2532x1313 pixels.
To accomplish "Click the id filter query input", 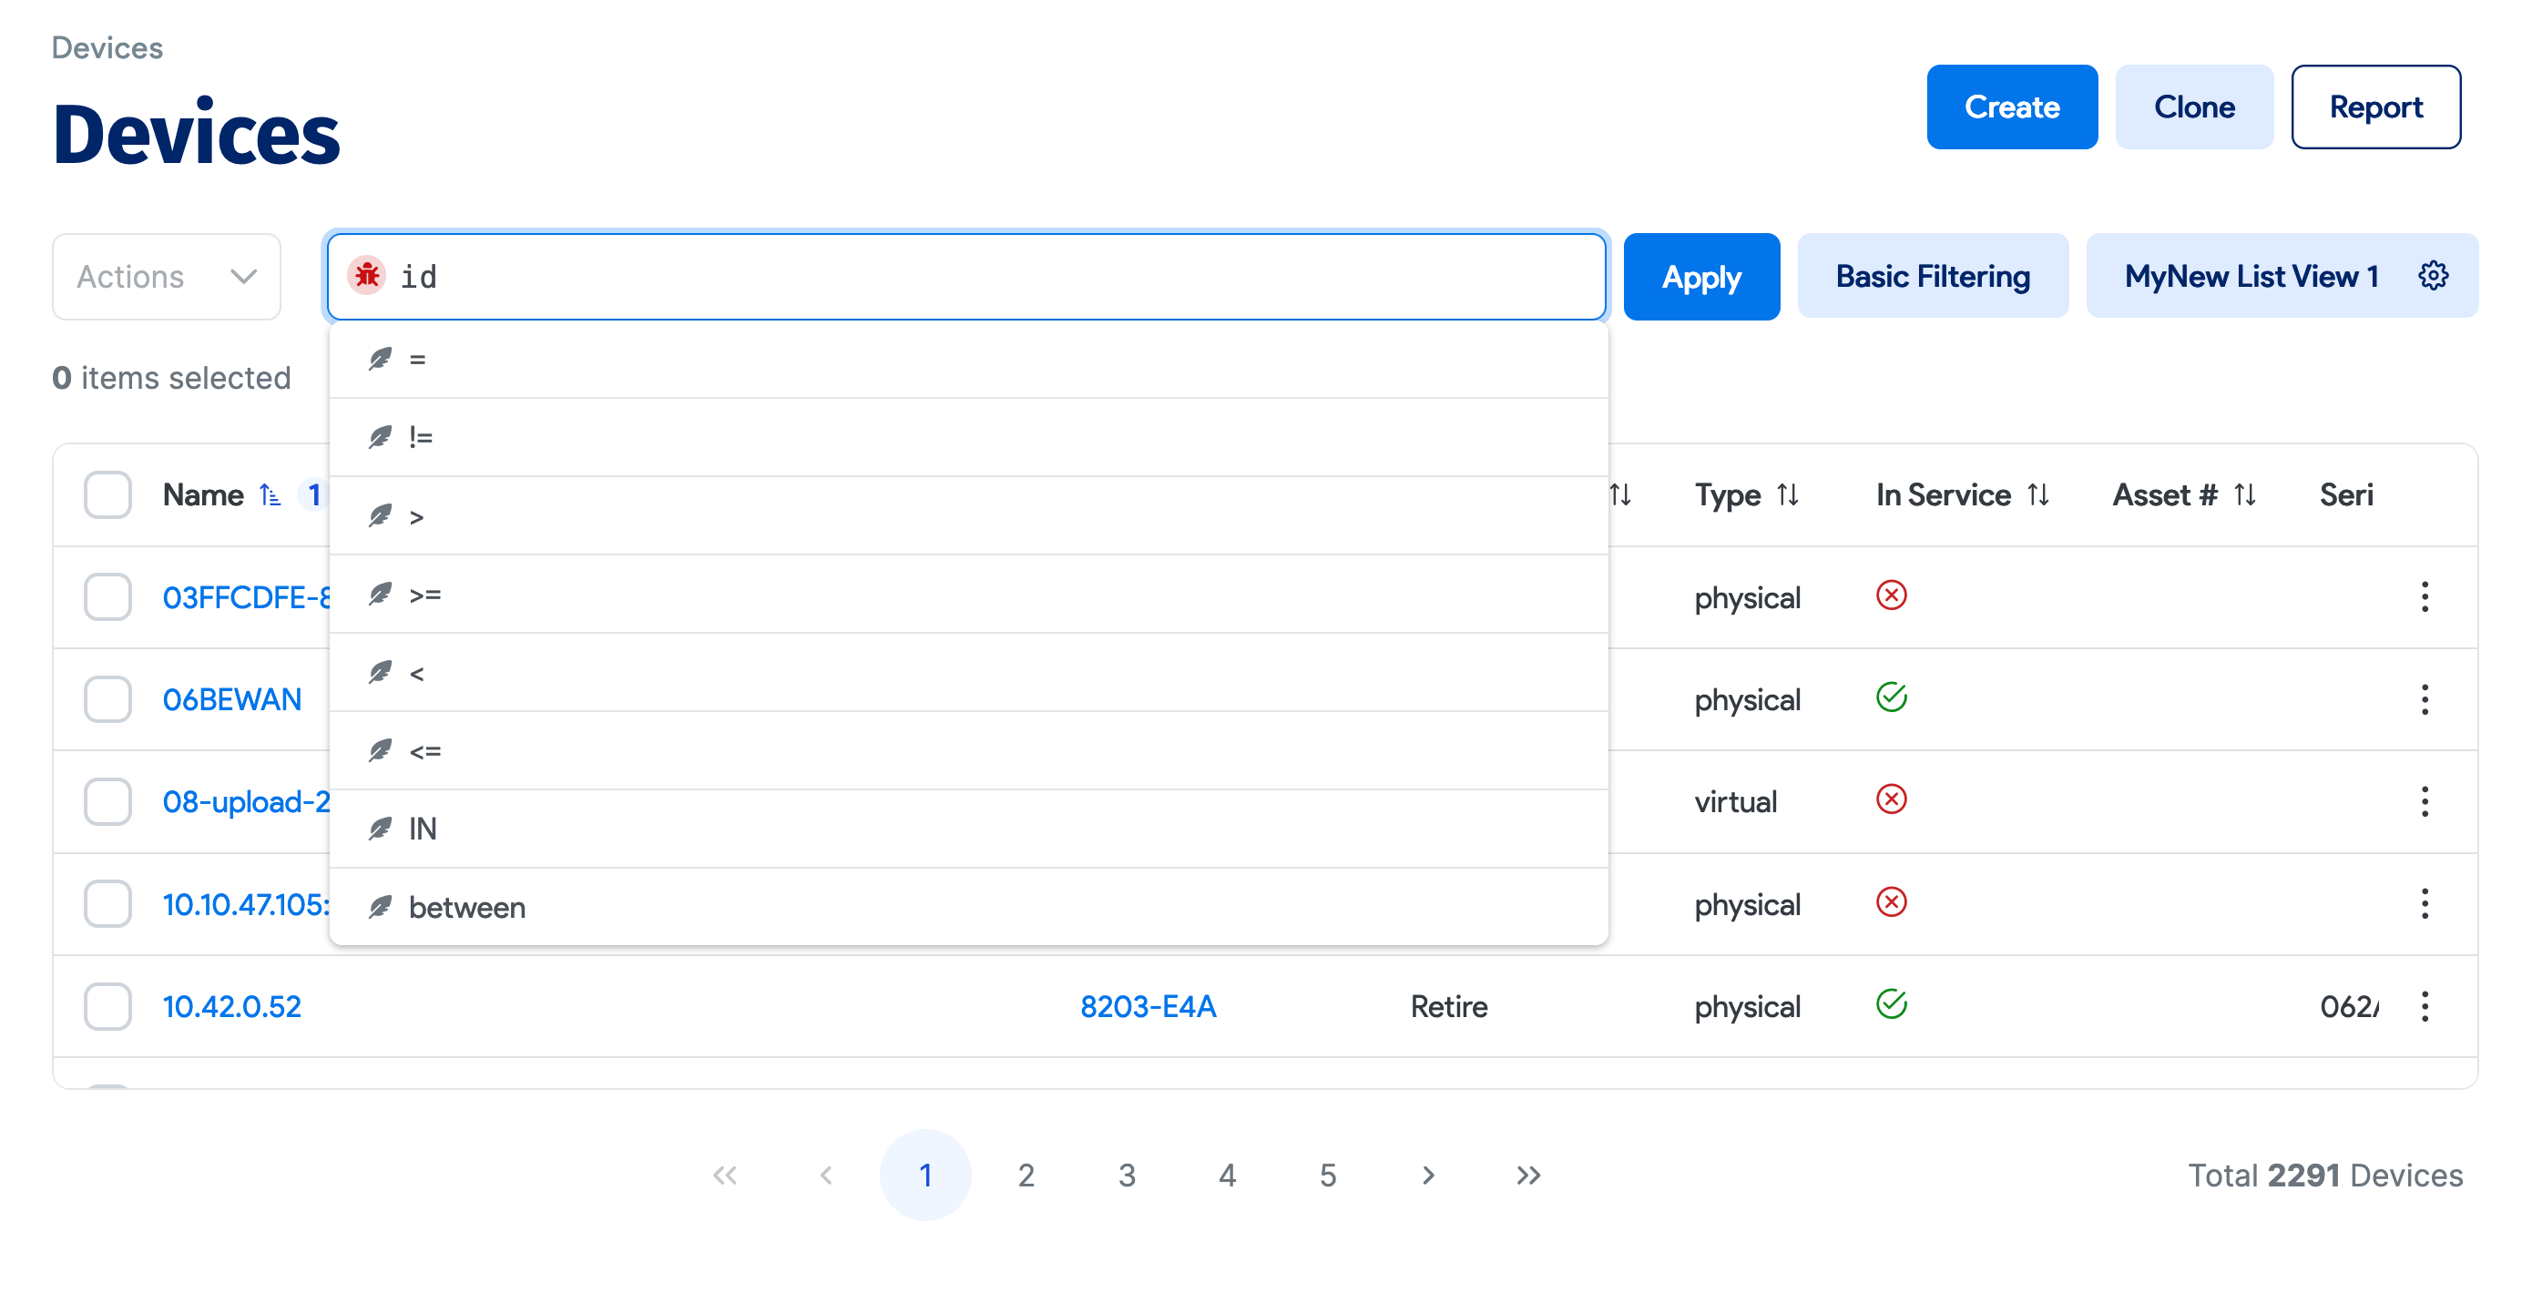I will [x=983, y=276].
